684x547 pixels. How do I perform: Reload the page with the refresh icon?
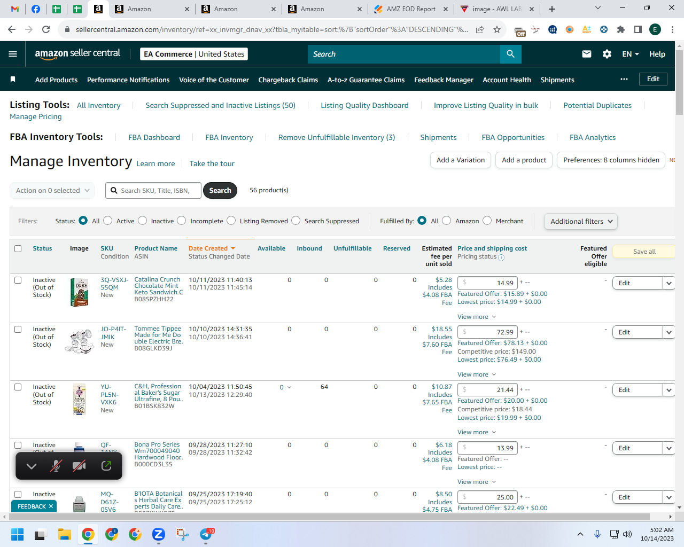[46, 29]
